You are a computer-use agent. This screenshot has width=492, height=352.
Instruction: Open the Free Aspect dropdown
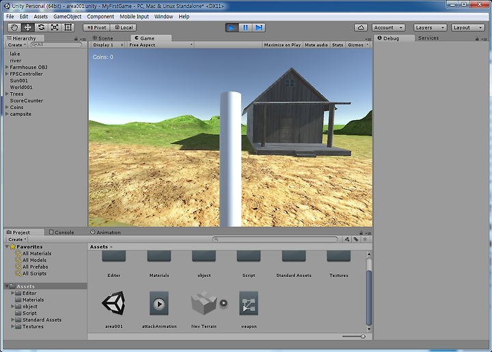click(x=161, y=45)
